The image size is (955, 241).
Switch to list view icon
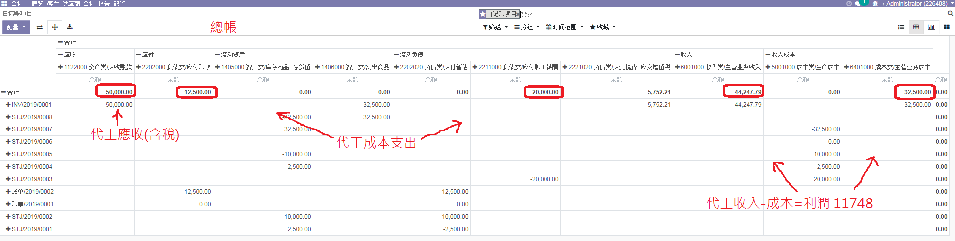click(x=901, y=27)
